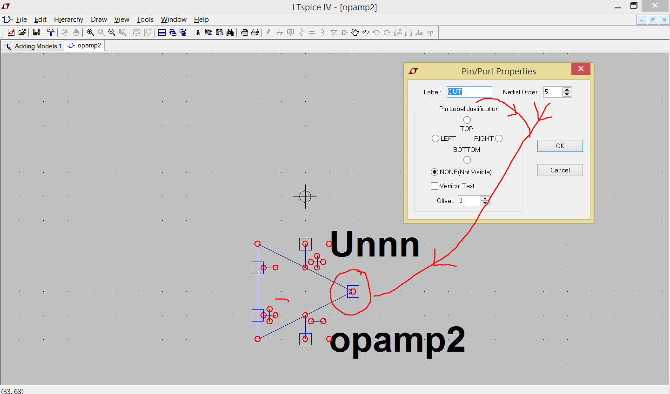
Task: Open the Hierarchy menu
Action: click(x=68, y=20)
